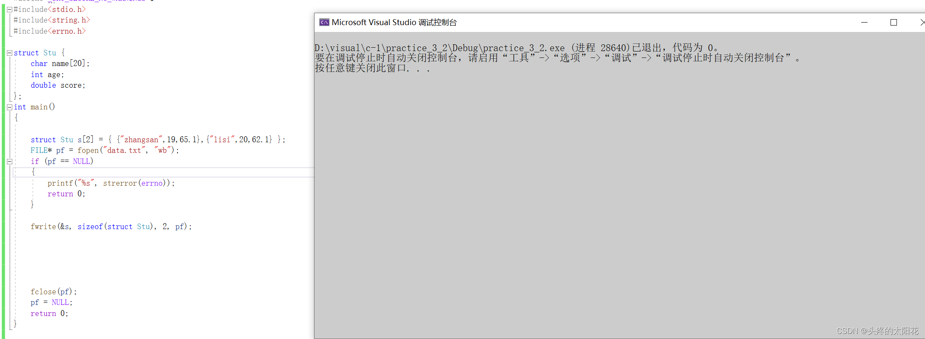The height and width of the screenshot is (339, 925).
Task: Click the printf strerror(errno) line
Action: click(111, 183)
